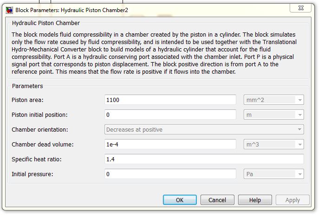
Task: Click the Simulink block icon in title bar
Action: [9, 9]
